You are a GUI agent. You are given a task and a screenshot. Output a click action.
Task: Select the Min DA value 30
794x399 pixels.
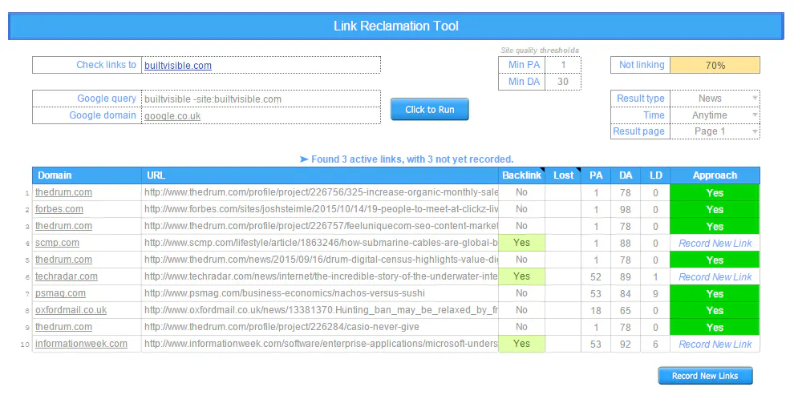(x=562, y=82)
